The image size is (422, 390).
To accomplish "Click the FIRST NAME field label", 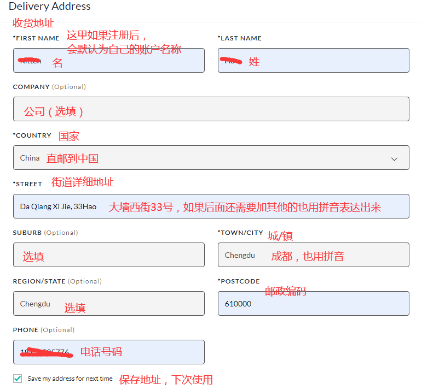I will click(36, 38).
